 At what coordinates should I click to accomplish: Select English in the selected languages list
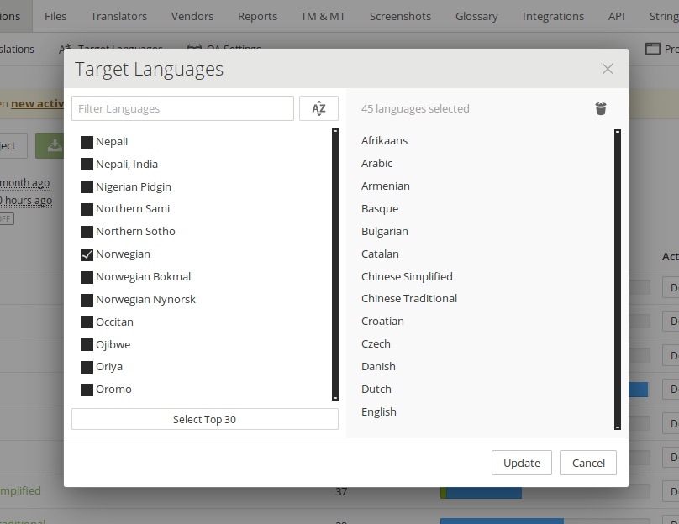[378, 412]
